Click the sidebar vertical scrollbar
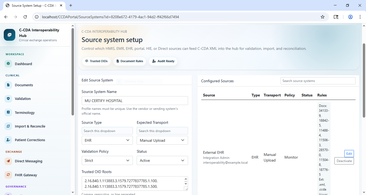 pyautogui.click(x=73, y=72)
